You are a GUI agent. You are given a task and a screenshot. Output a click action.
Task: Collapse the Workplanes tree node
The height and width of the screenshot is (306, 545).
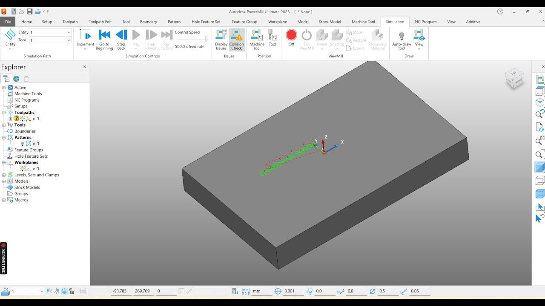[4, 162]
